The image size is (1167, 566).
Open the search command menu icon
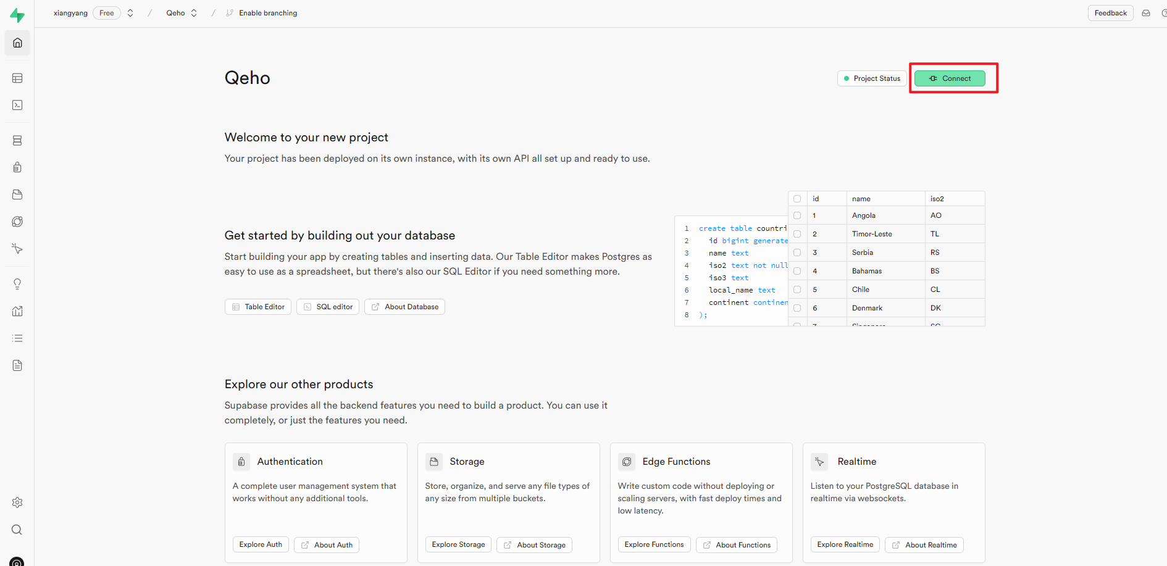click(17, 530)
